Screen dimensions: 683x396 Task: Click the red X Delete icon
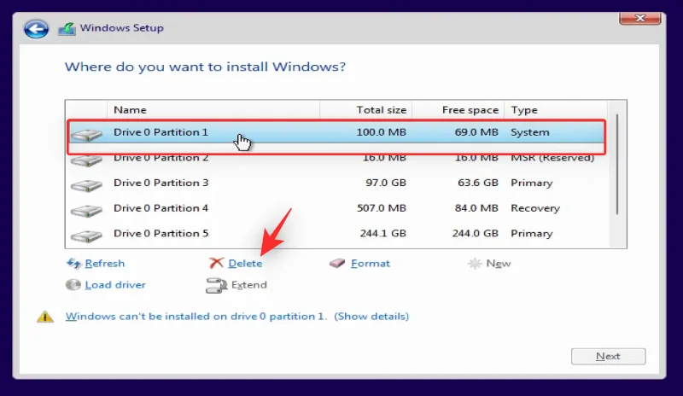[216, 263]
